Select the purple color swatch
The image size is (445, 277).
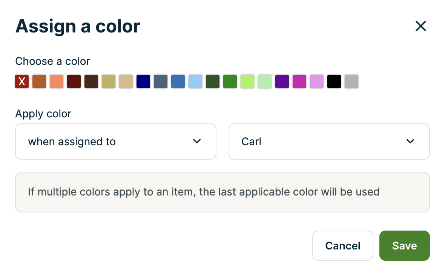point(282,81)
